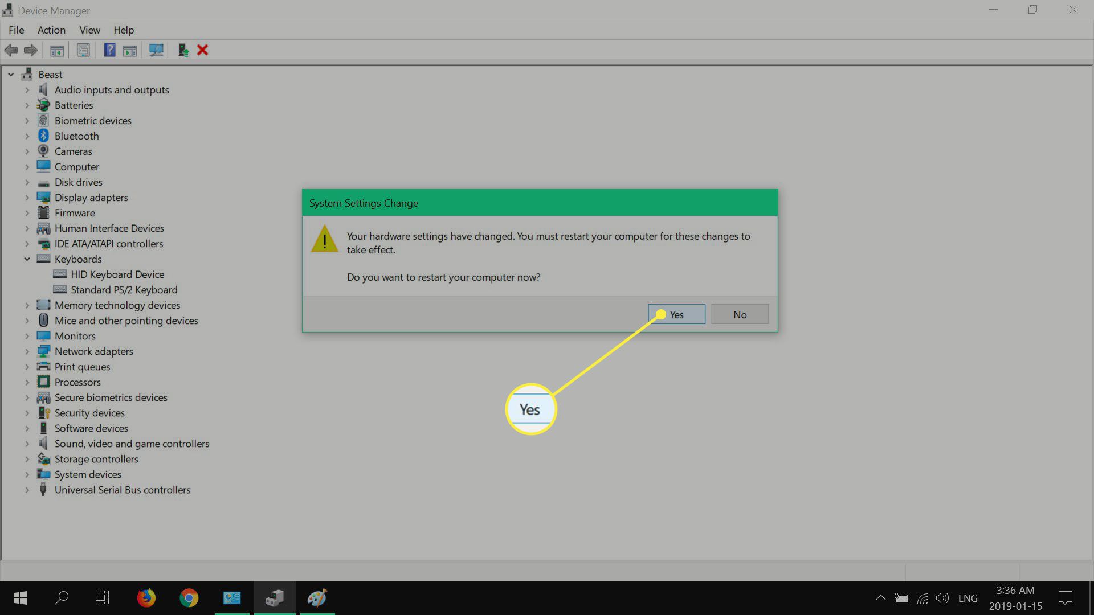Click the forward navigation arrow icon
Viewport: 1094px width, 615px height.
30,50
